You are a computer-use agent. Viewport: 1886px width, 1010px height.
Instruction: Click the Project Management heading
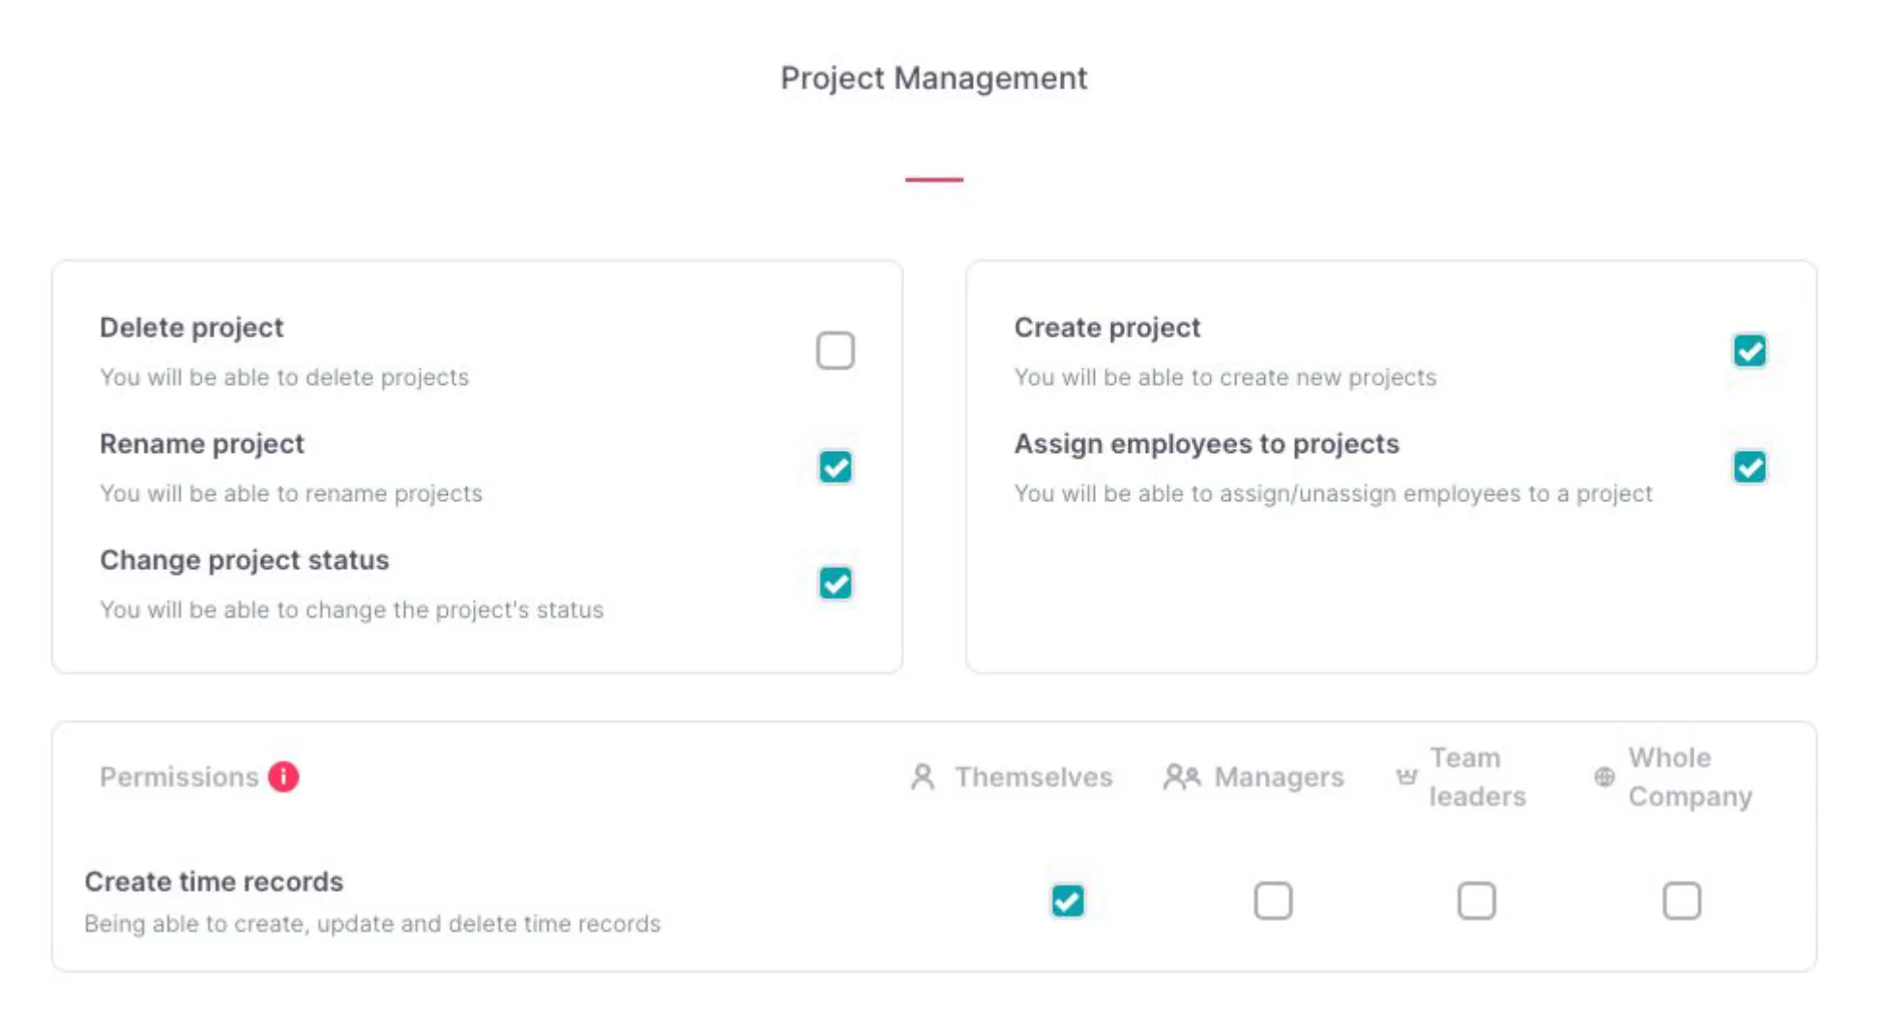[933, 78]
